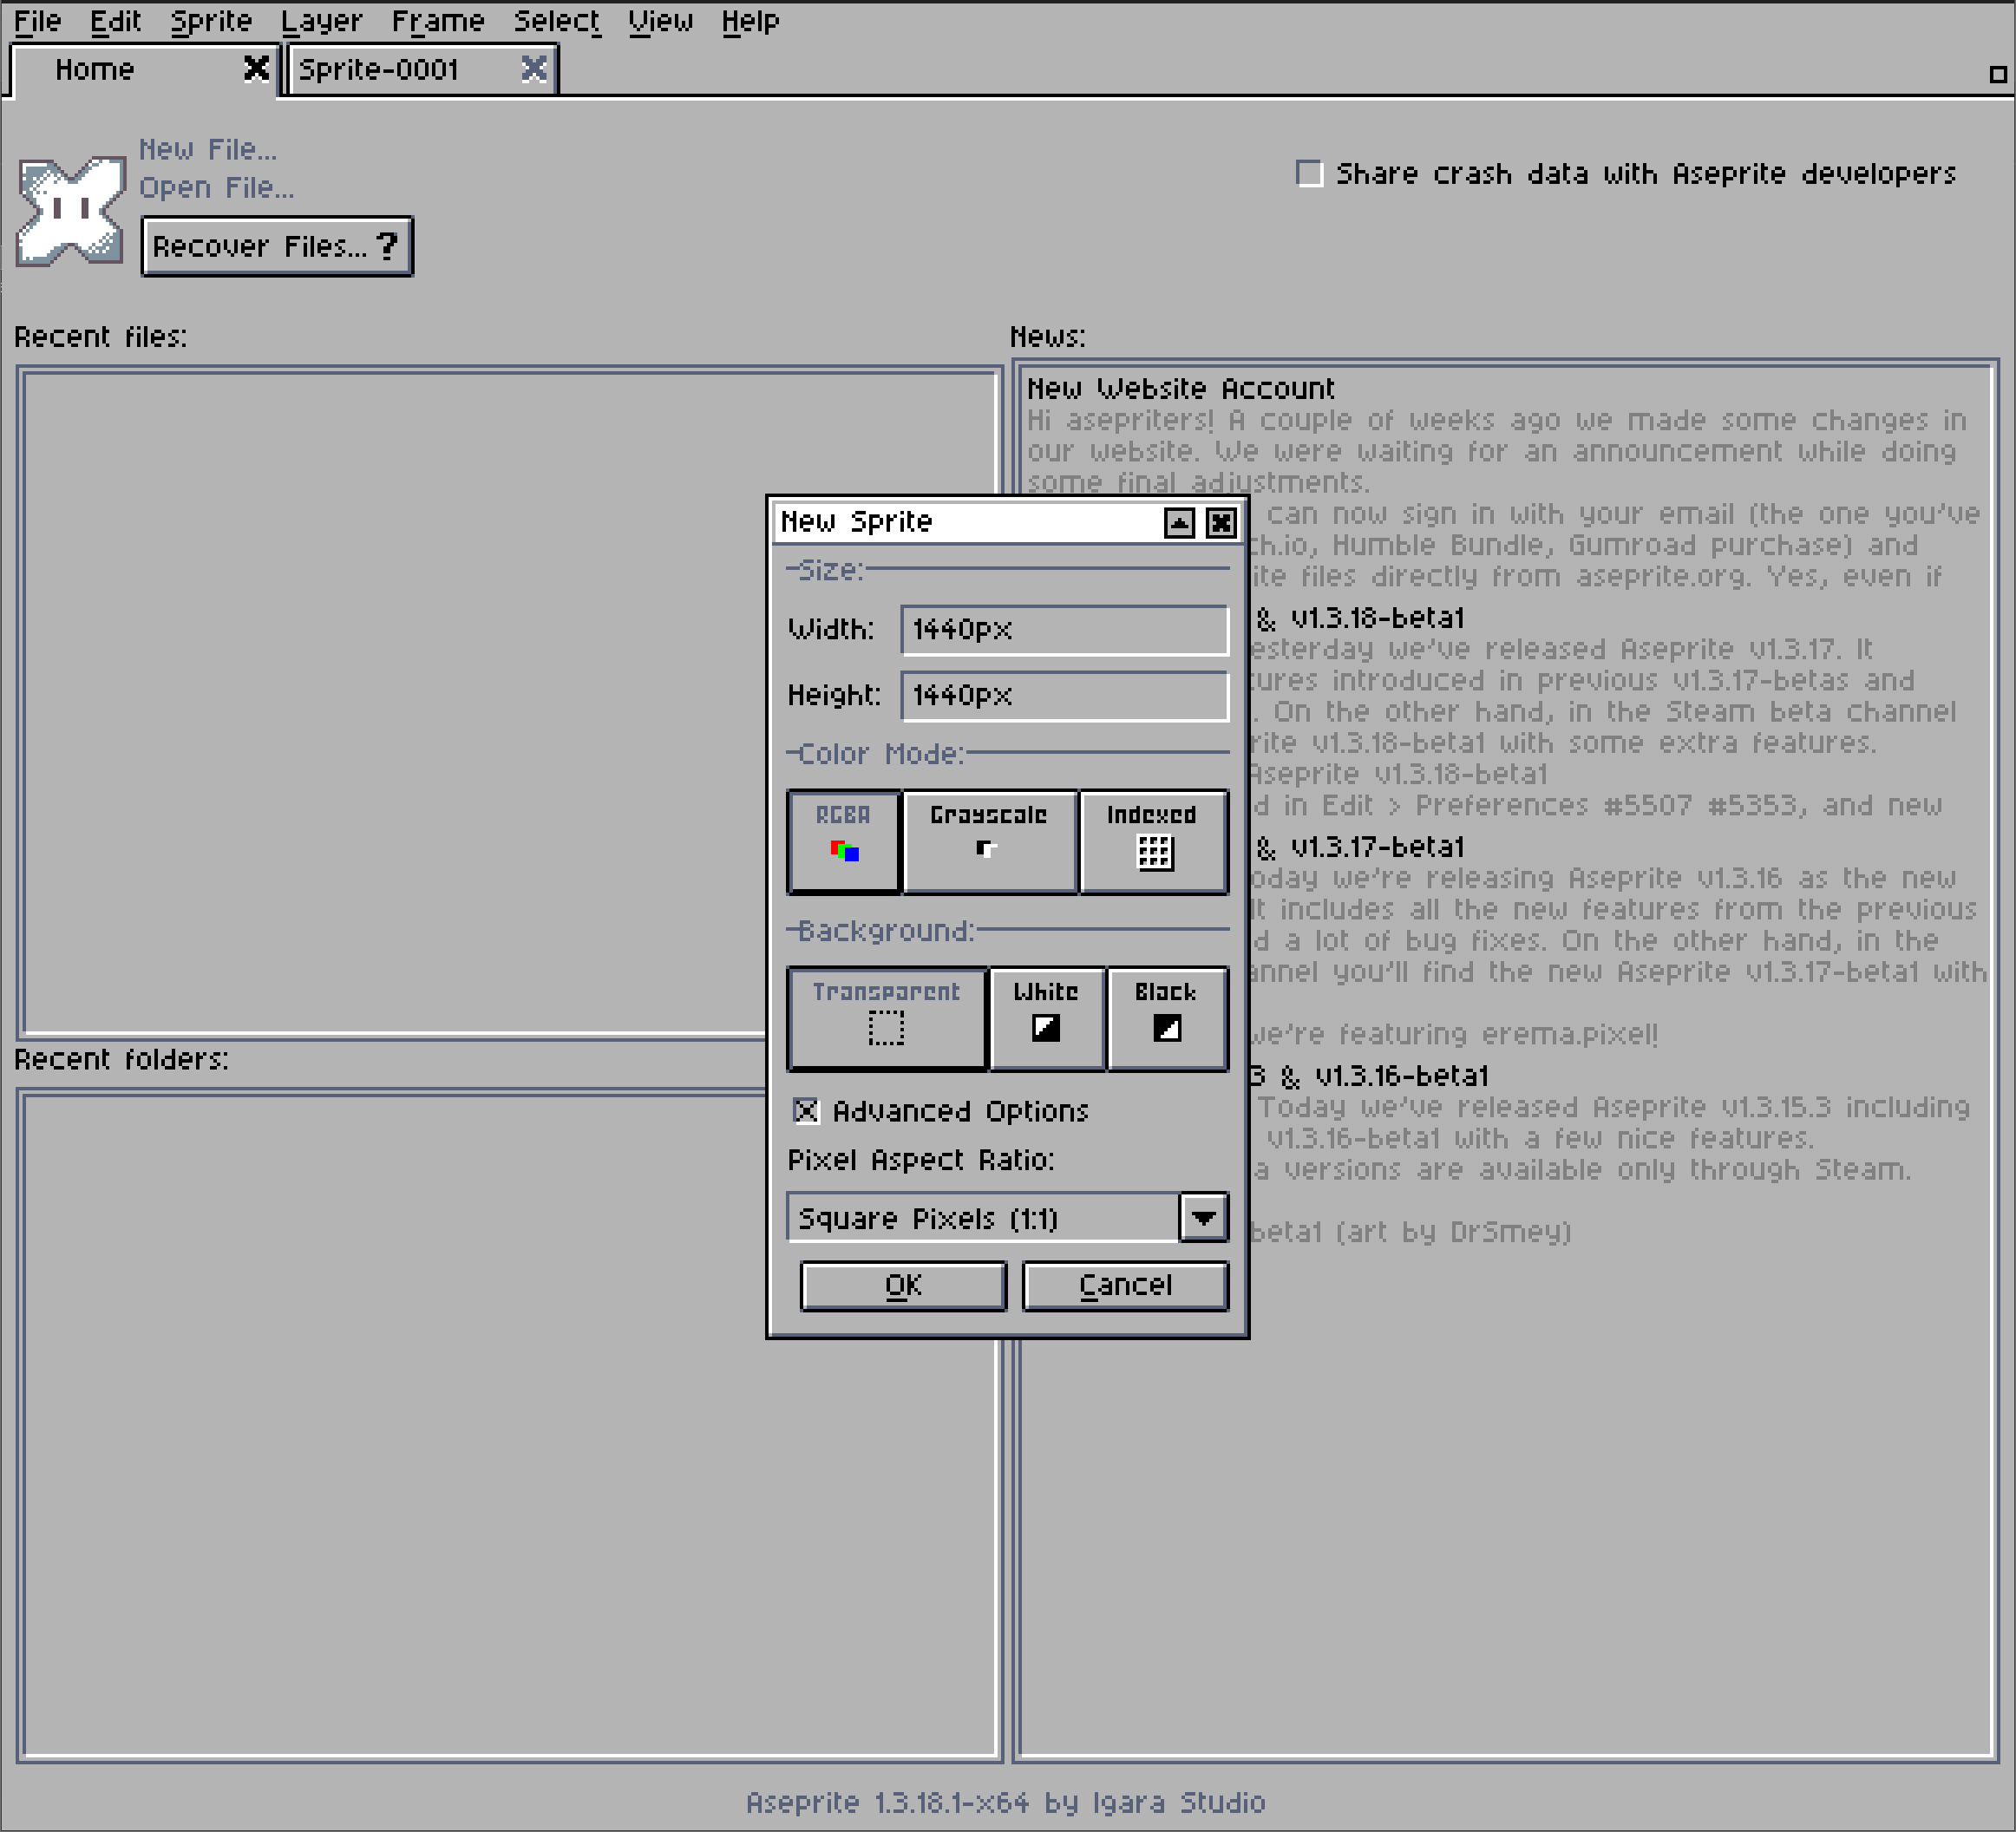Screen dimensions: 2016x1832
Task: Click the window restore icon at top right
Action: coord(1997,74)
